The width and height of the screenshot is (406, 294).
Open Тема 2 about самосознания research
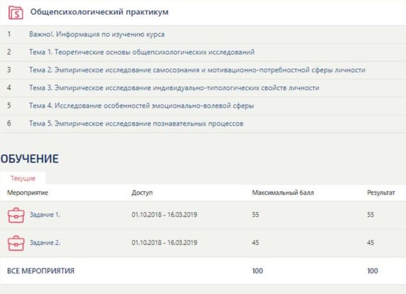197,70
